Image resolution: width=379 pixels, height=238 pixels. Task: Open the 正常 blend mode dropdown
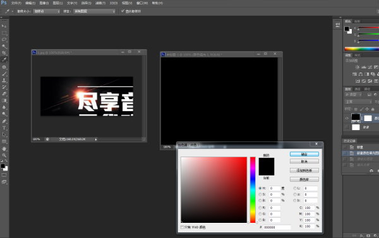point(358,102)
